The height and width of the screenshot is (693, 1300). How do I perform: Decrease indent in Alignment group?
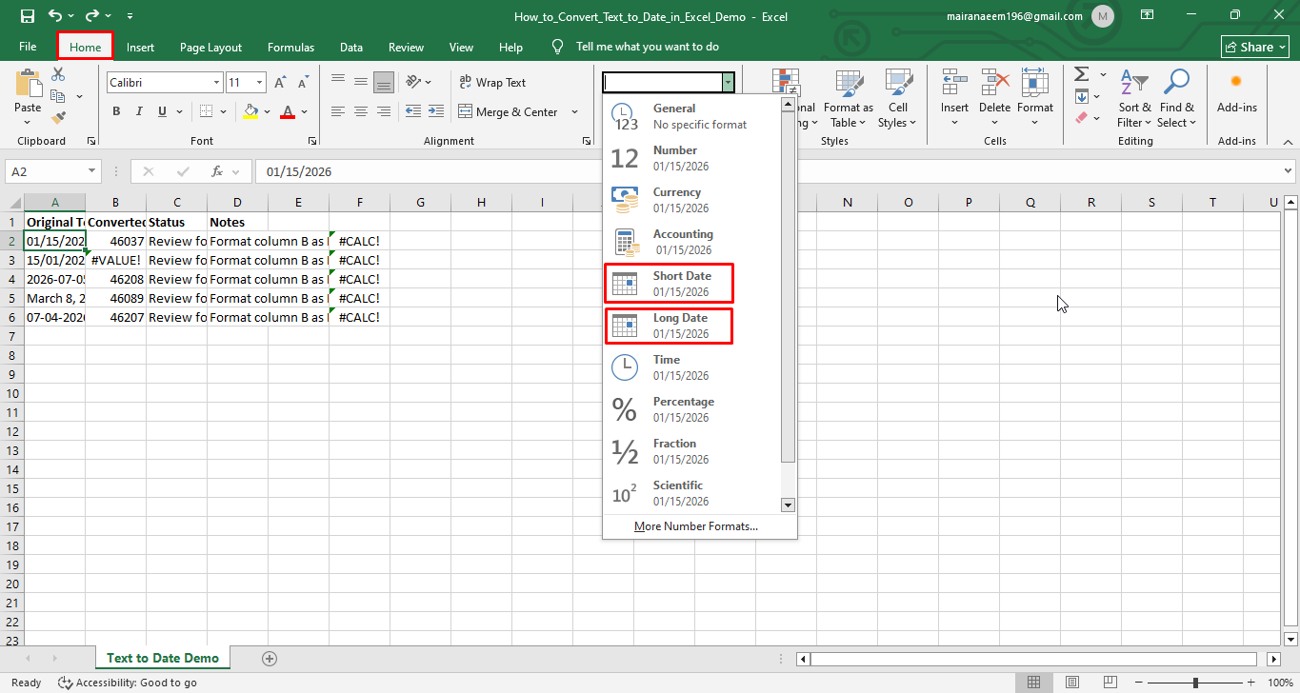[x=411, y=111]
